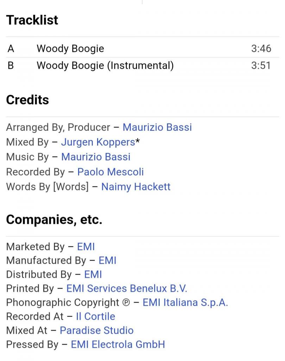Viewport: 285px width, 361px height.
Task: Open Maurizio Bassi link in Arranged By credit
Action: 157,127
